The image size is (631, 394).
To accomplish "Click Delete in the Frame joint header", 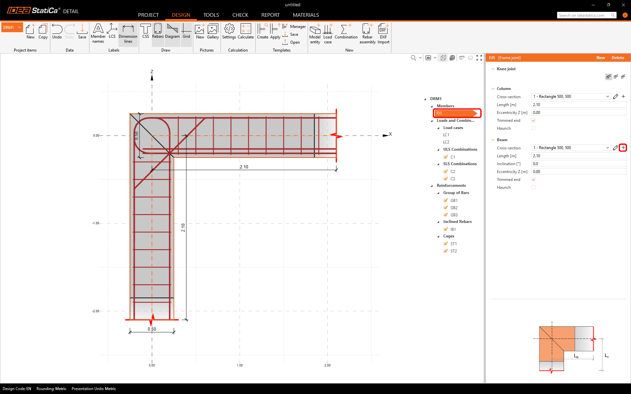I will [618, 58].
